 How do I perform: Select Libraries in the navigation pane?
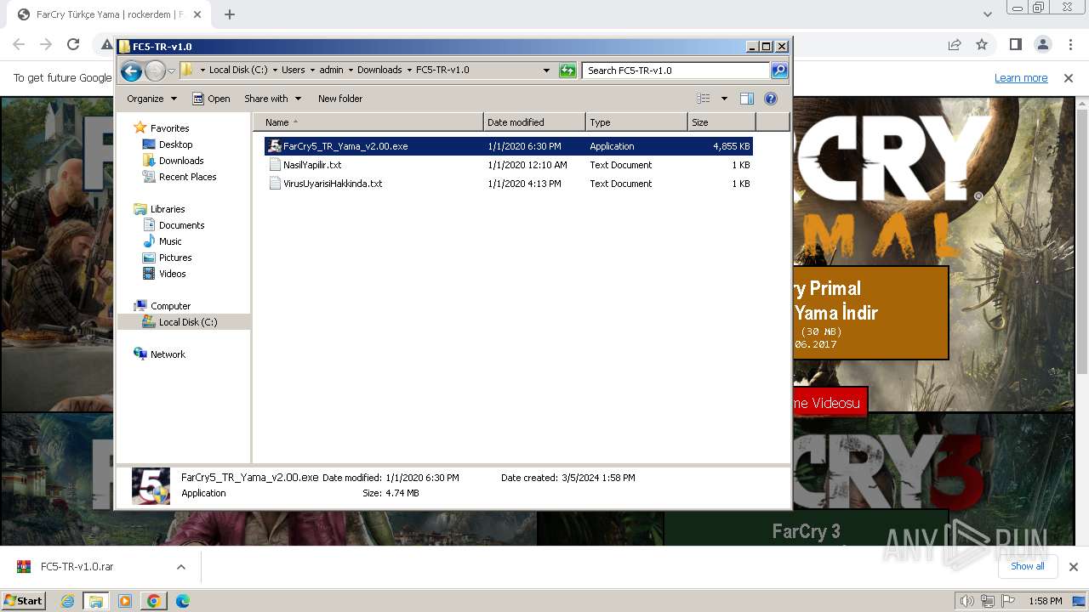tap(168, 209)
